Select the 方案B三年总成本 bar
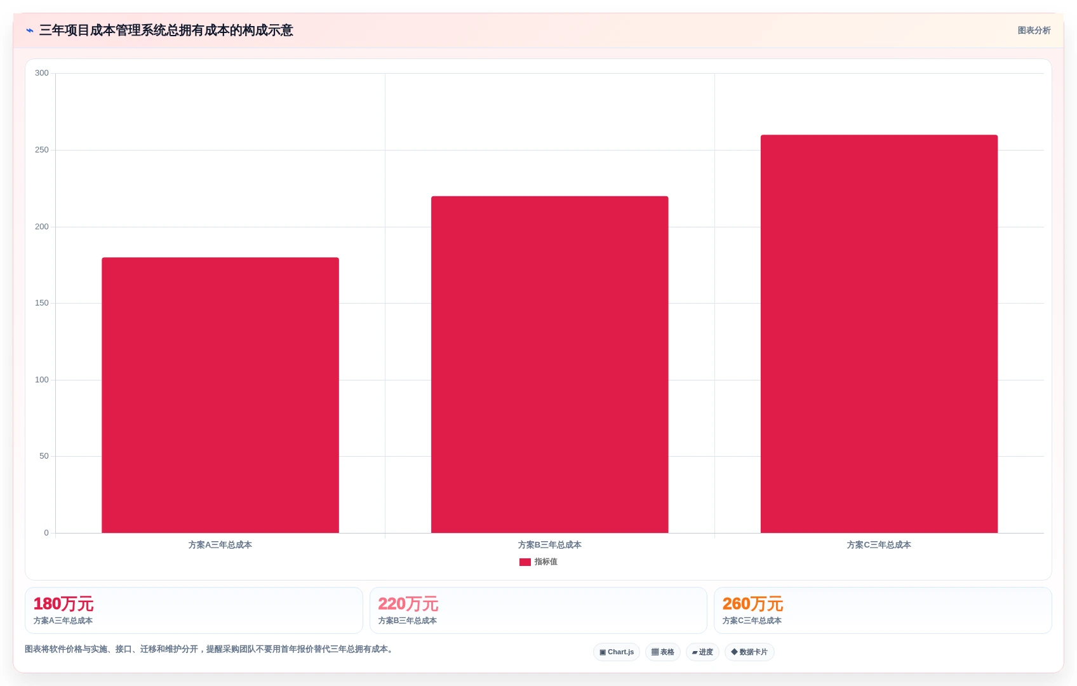This screenshot has width=1077, height=686. click(x=550, y=365)
